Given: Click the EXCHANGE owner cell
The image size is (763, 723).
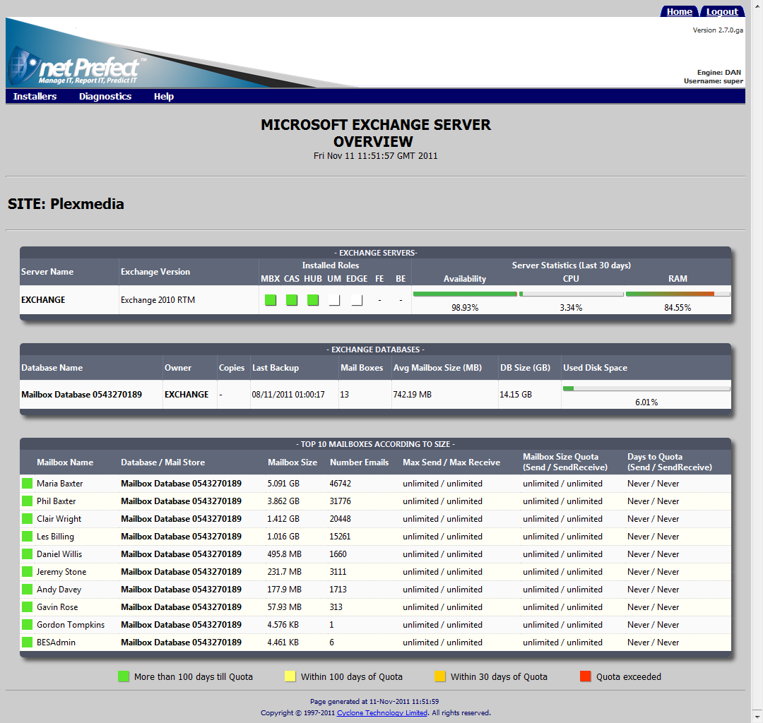Looking at the screenshot, I should click(187, 394).
